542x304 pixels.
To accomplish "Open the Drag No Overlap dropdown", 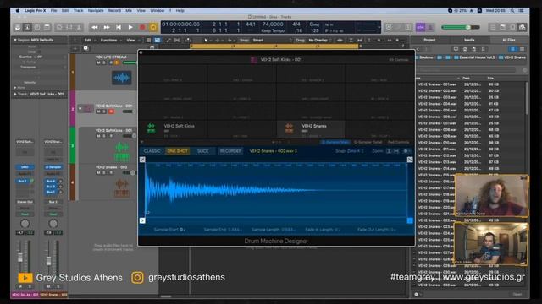I will pyautogui.click(x=314, y=41).
